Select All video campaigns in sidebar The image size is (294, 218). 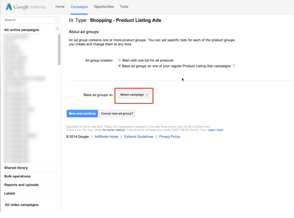click(x=21, y=205)
